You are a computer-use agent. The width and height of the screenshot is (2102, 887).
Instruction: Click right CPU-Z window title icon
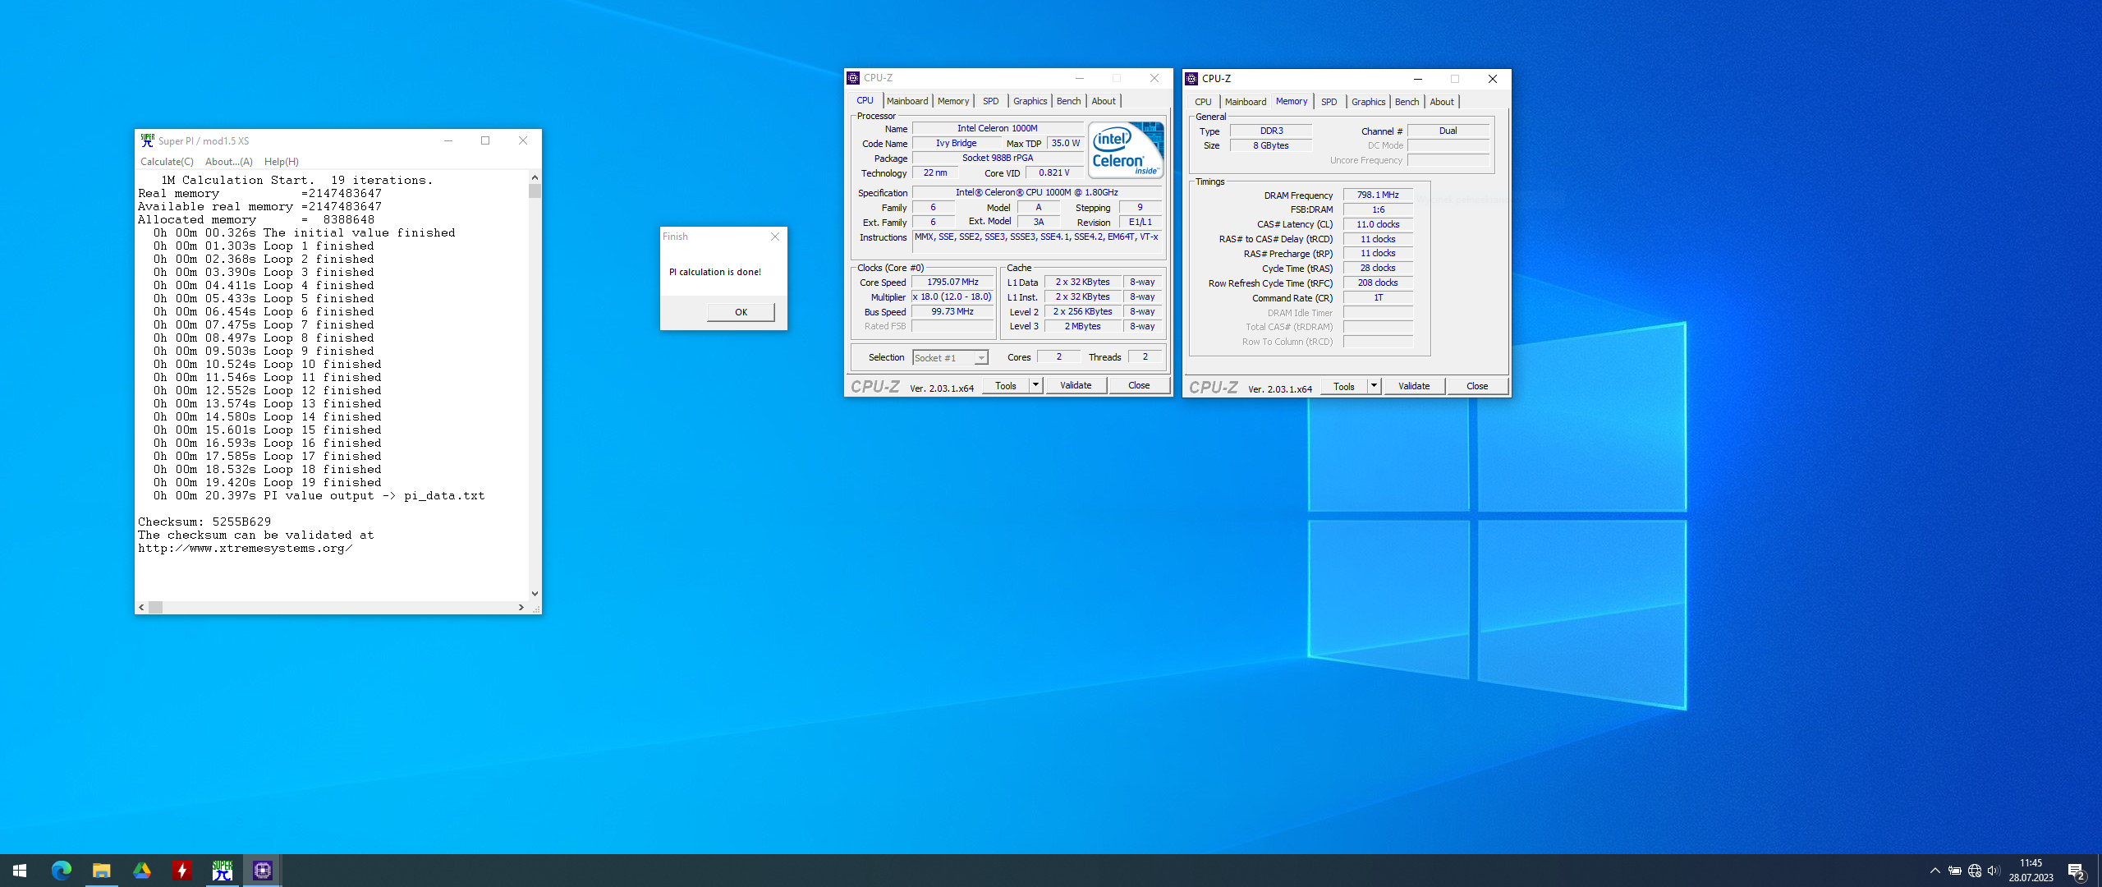(x=1191, y=79)
